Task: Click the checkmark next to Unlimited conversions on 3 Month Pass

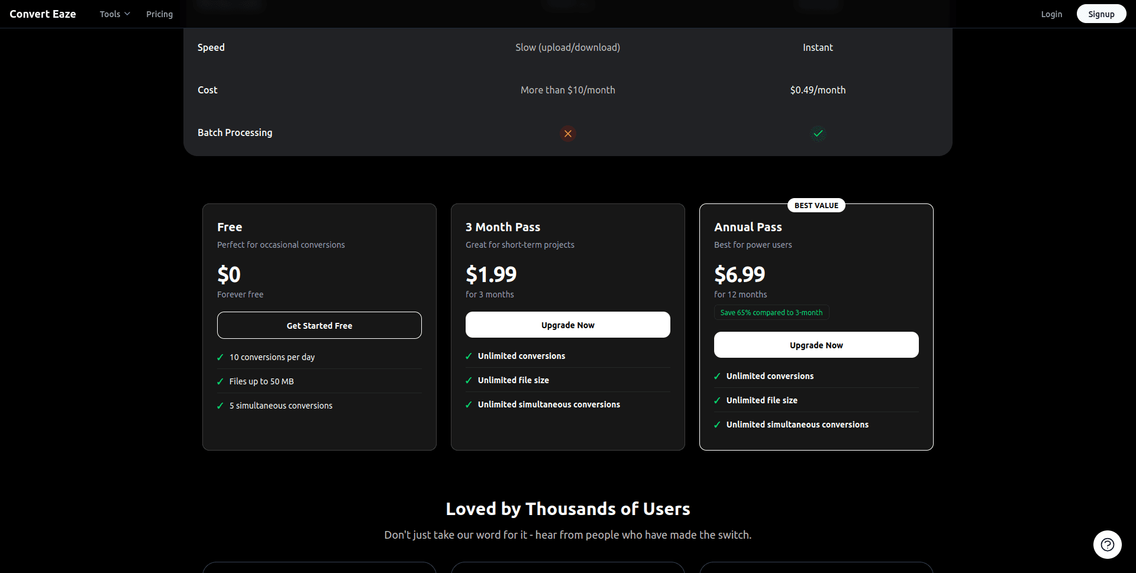Action: [469, 356]
